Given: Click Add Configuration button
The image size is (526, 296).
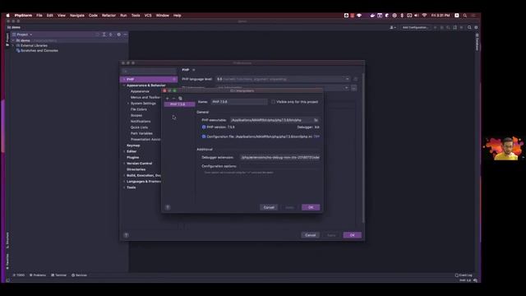Looking at the screenshot, I should point(415,27).
